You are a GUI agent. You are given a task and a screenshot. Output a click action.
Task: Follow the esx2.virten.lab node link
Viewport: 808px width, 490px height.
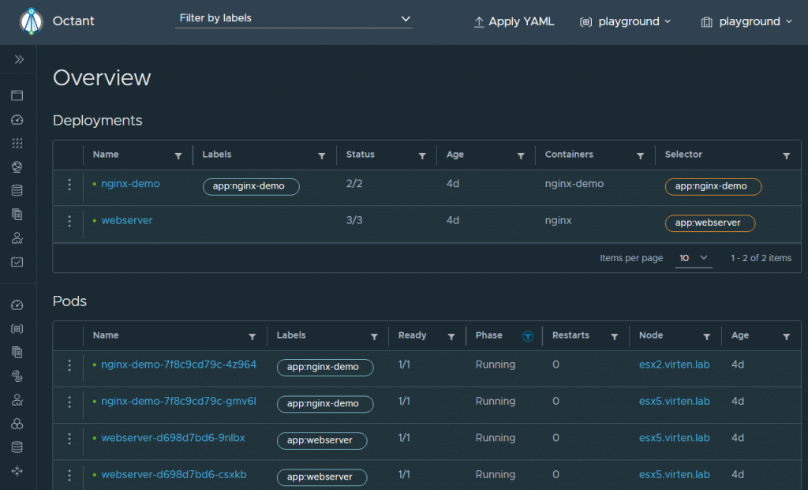(674, 365)
